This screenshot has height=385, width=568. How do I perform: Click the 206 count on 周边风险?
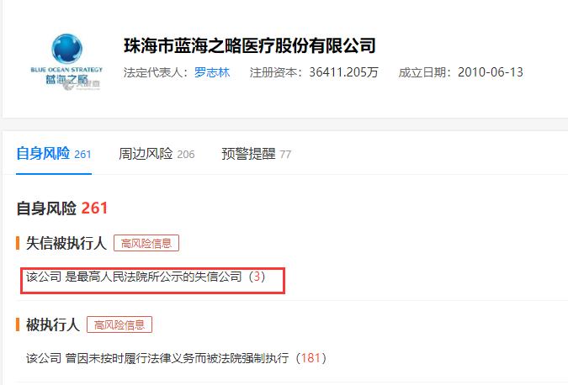pyautogui.click(x=186, y=155)
